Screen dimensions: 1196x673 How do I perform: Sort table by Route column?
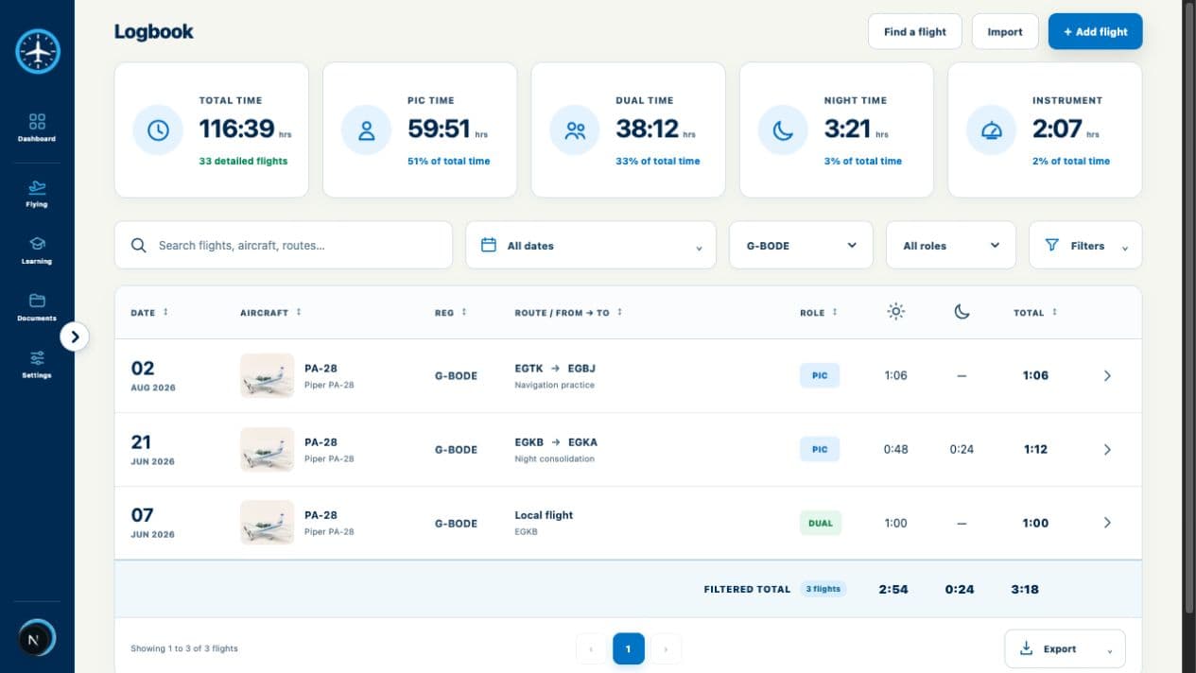pos(568,312)
